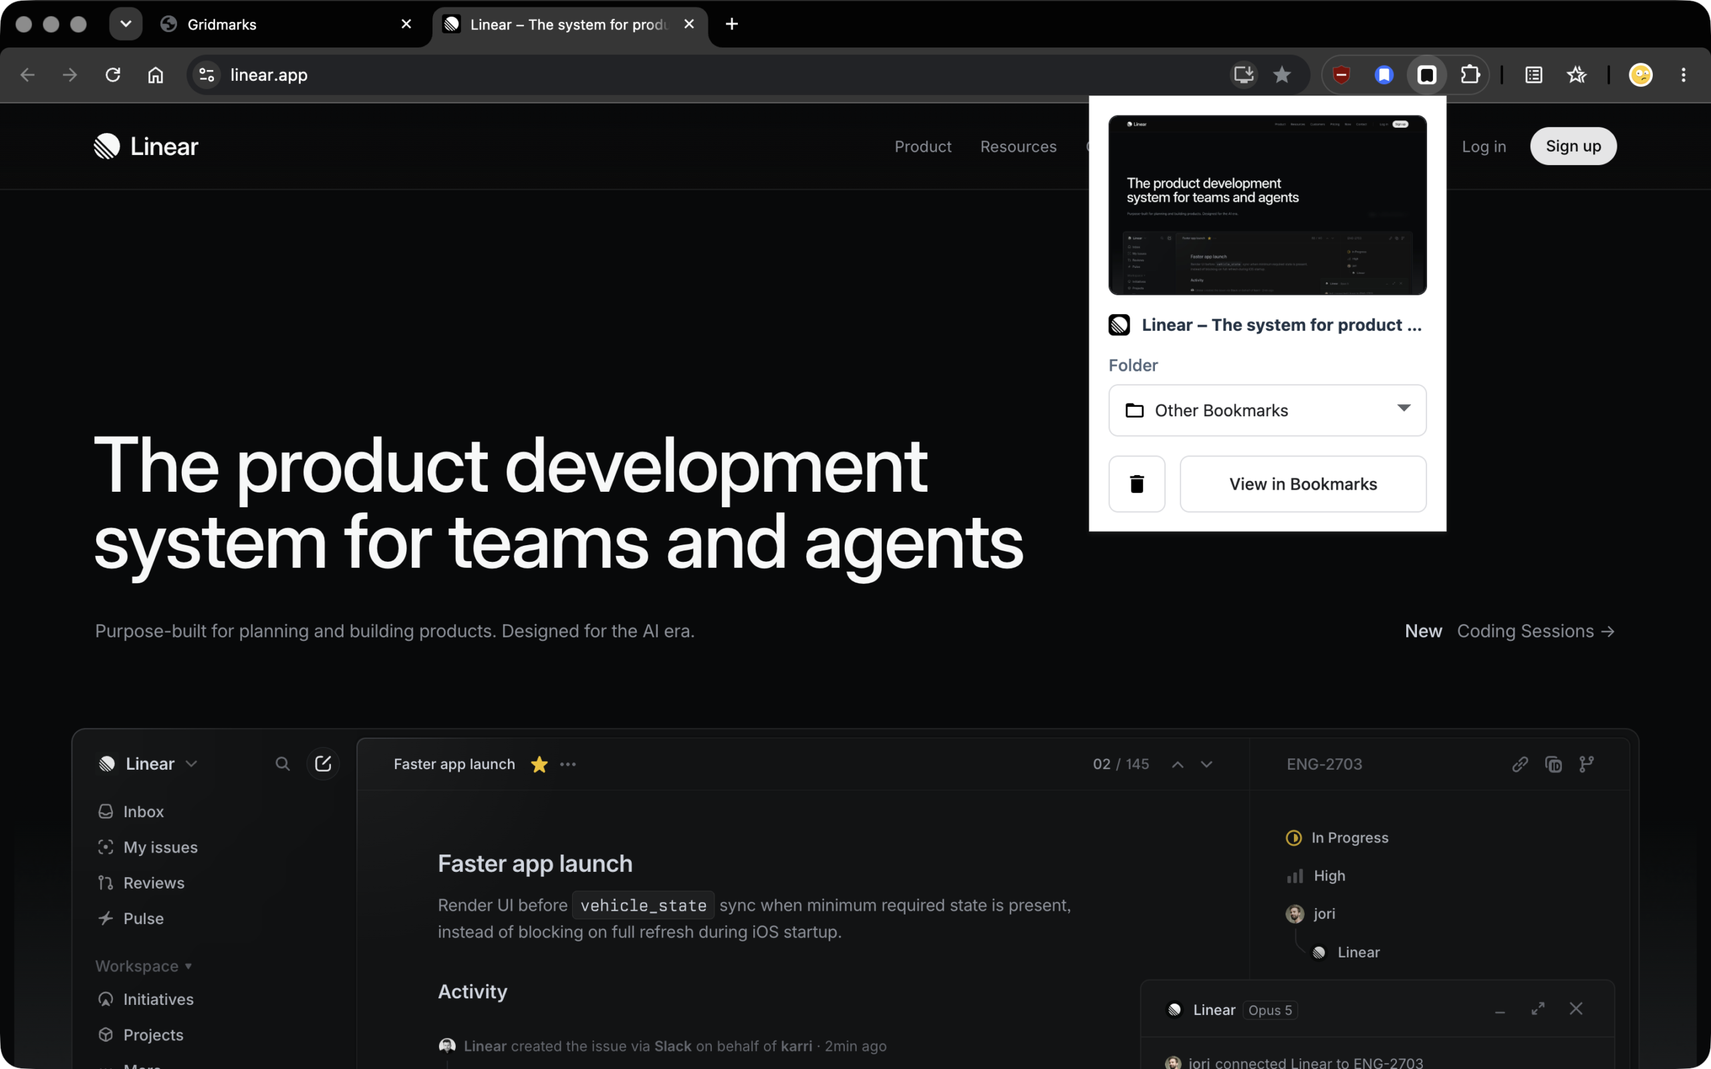Open the three-dot issue options menu
The height and width of the screenshot is (1069, 1711).
567,764
